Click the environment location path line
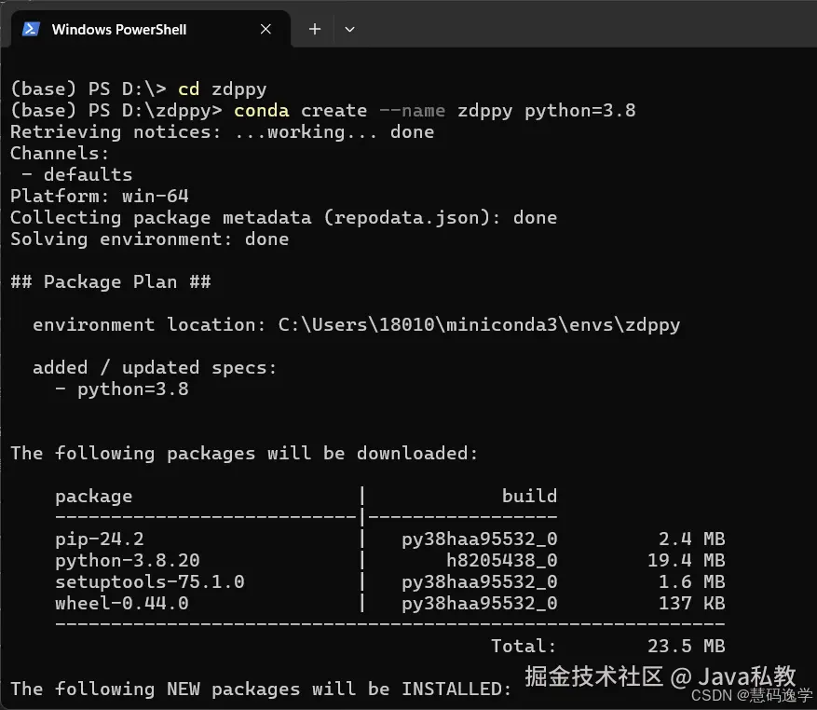 [357, 325]
